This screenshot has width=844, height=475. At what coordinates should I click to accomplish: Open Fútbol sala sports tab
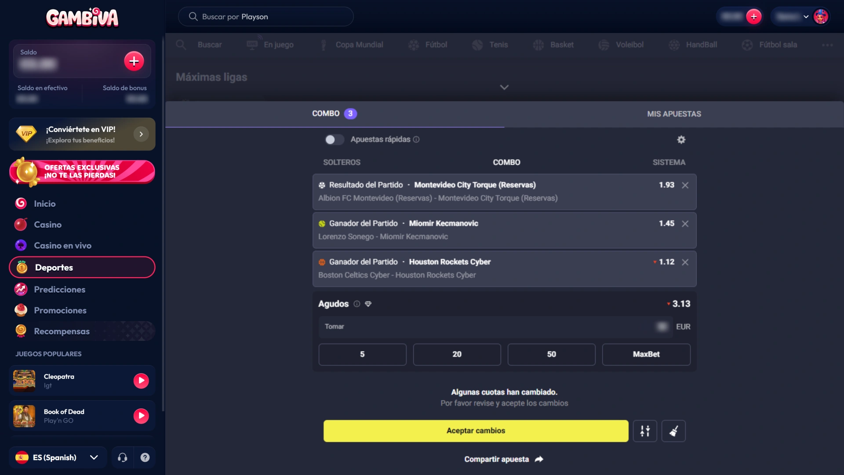pyautogui.click(x=769, y=45)
